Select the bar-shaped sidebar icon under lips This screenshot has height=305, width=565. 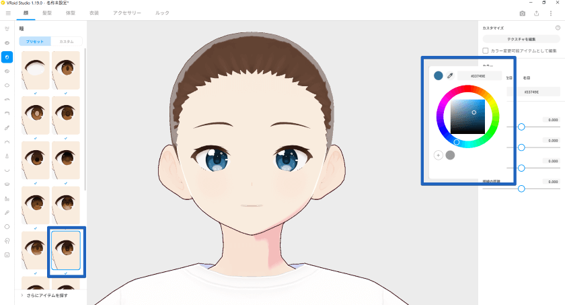tap(7, 199)
